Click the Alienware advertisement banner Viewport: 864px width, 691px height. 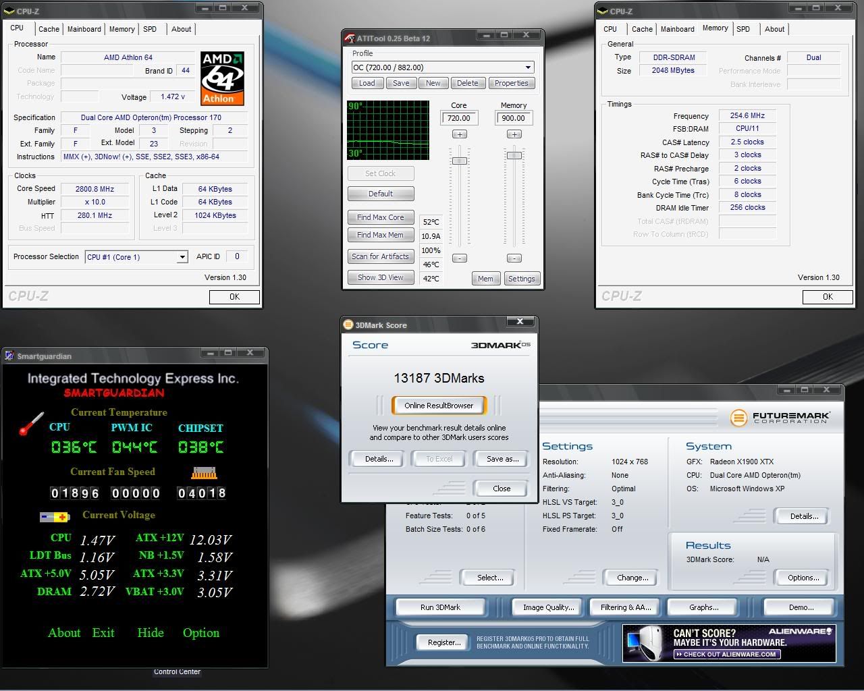[x=729, y=643]
